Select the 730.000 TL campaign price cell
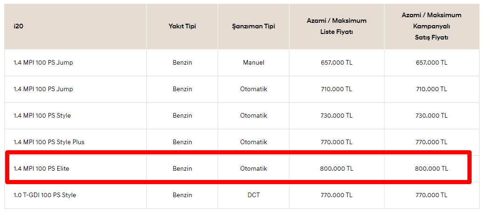This screenshot has width=487, height=213. point(432,116)
